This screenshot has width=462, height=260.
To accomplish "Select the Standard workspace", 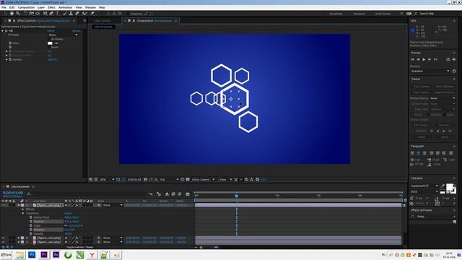I will (359, 14).
